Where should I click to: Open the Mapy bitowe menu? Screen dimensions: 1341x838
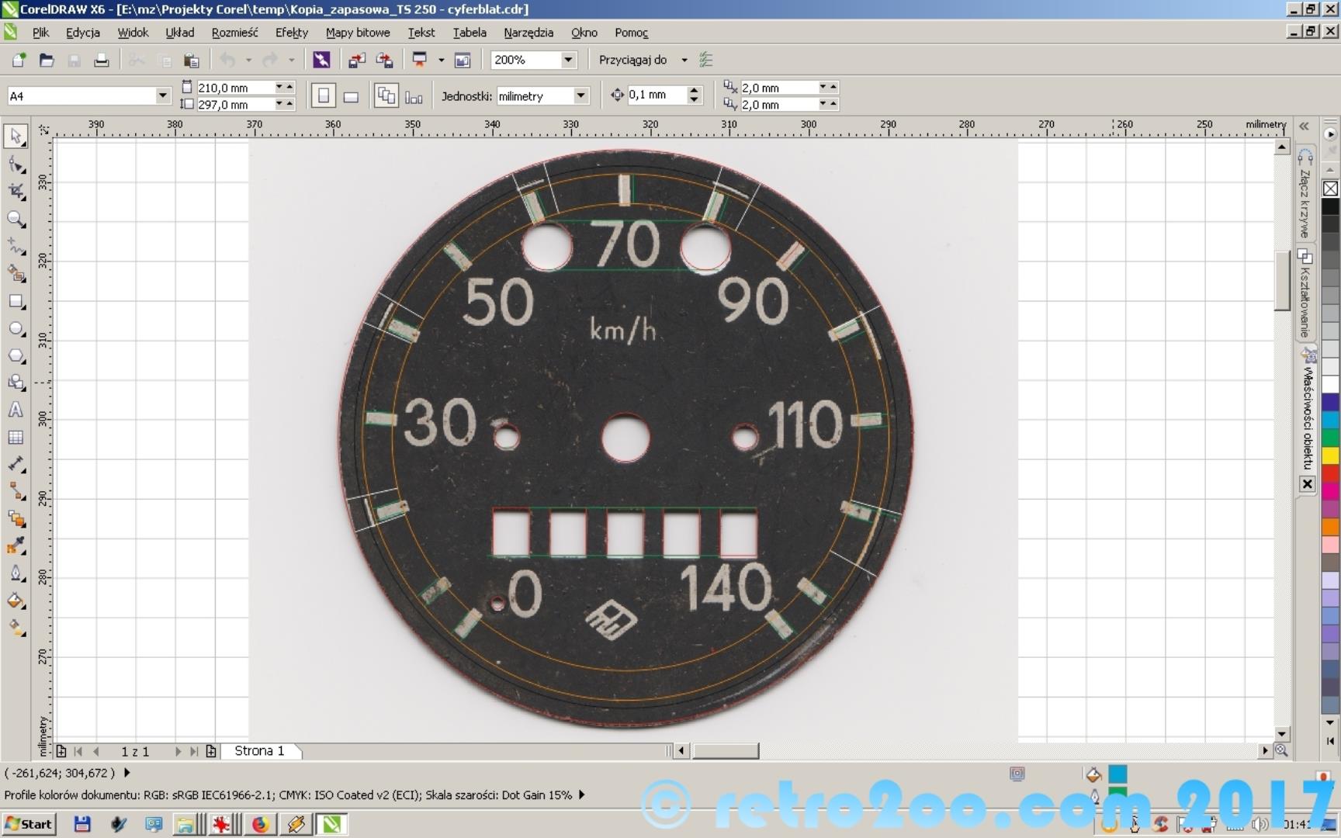coord(357,33)
